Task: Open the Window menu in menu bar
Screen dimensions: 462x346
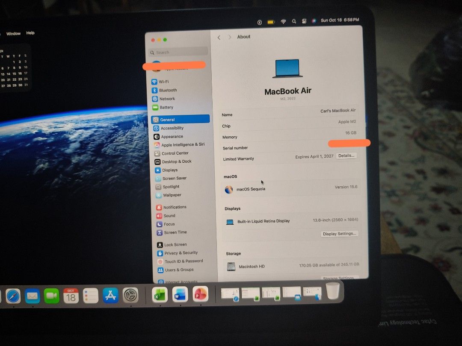Action: coord(14,34)
